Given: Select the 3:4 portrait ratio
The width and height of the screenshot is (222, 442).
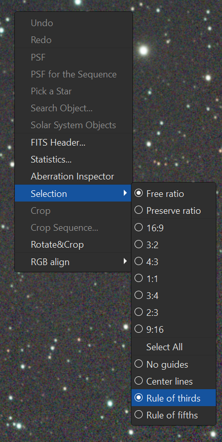Looking at the screenshot, I should pos(173,295).
